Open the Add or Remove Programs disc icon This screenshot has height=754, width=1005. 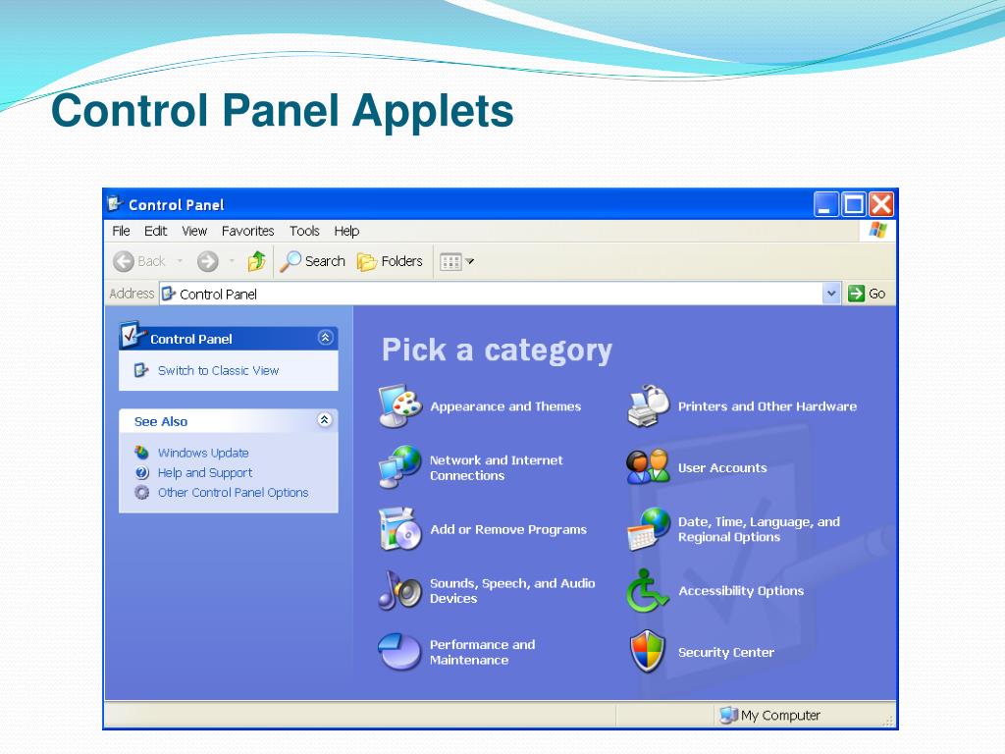point(400,529)
